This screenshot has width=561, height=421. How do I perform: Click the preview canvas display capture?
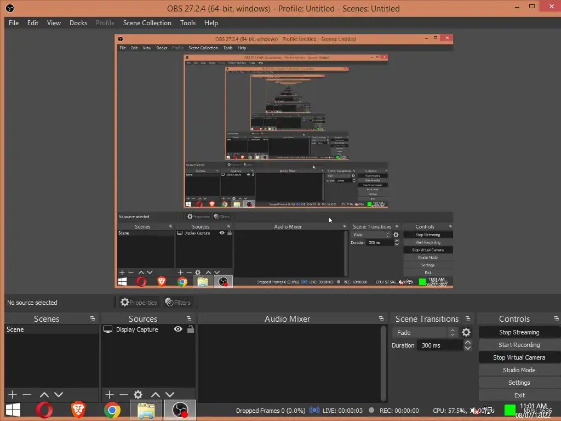[284, 161]
